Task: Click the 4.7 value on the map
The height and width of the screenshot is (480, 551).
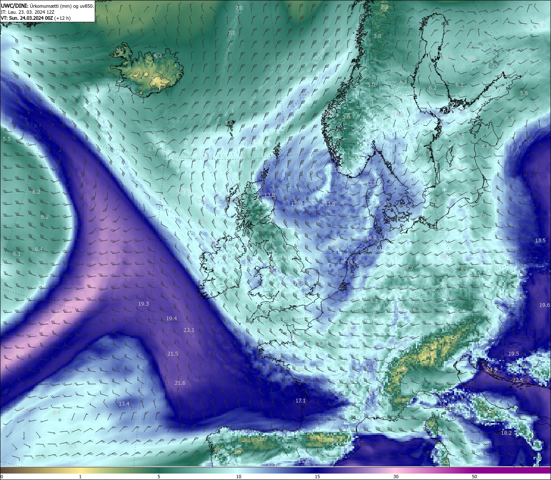Action: [409, 269]
